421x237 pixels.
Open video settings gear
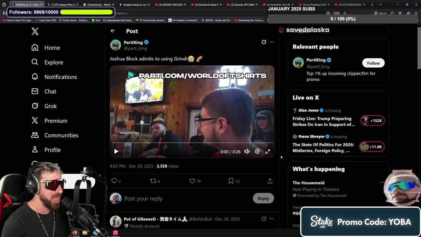pos(257,151)
